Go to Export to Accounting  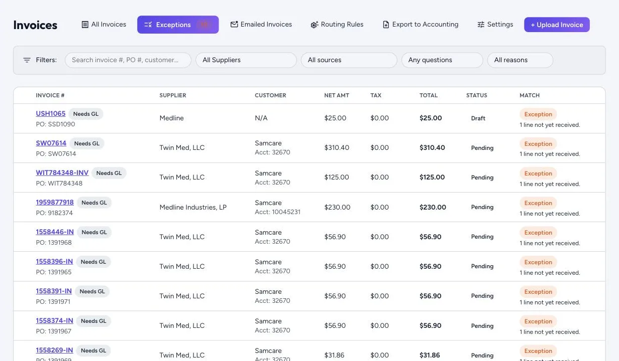[421, 25]
